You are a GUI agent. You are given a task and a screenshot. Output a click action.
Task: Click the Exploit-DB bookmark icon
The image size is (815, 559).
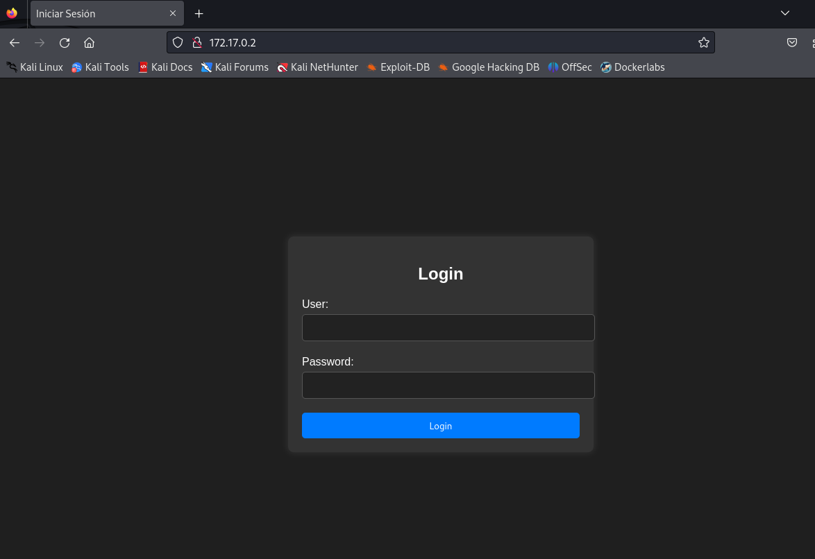pyautogui.click(x=373, y=67)
